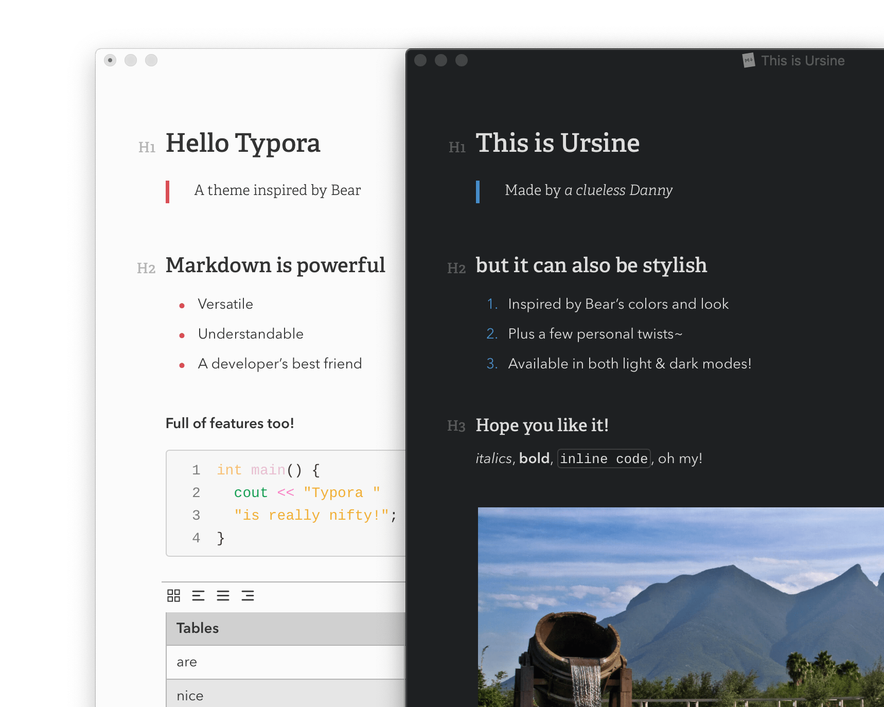Click 'Inspired by Bear's colors and look' item
The image size is (884, 707).
pyautogui.click(x=618, y=304)
